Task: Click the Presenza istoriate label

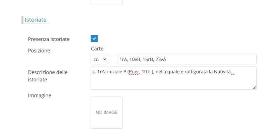Action: [49, 39]
